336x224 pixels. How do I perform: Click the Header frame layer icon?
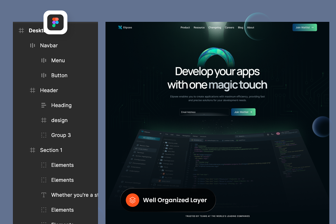32,90
